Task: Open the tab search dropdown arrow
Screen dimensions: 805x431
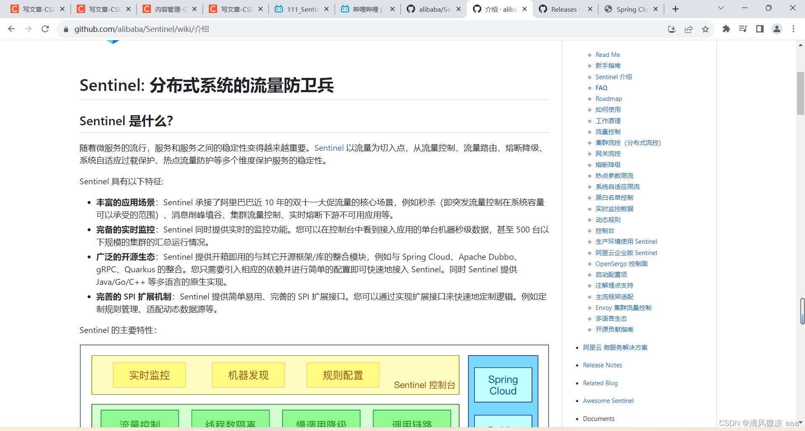Action: [x=721, y=8]
